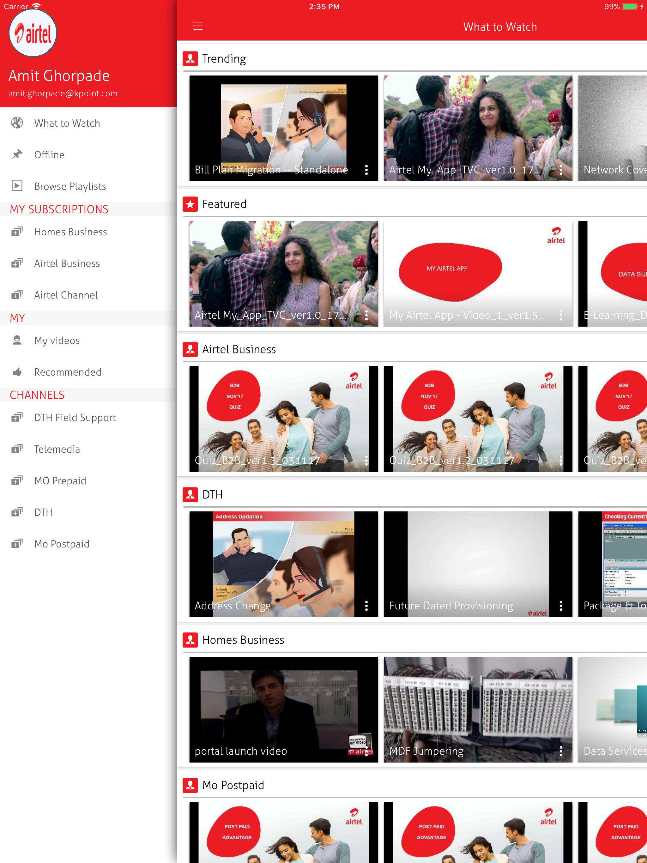Open options for Quiz_B2B_ver1.2_031117
This screenshot has width=647, height=863.
(x=561, y=460)
